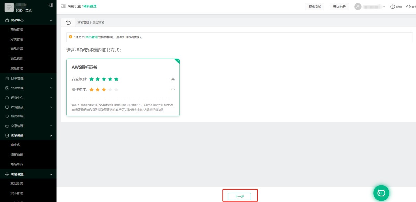Click the help question mark icon

pos(392,7)
